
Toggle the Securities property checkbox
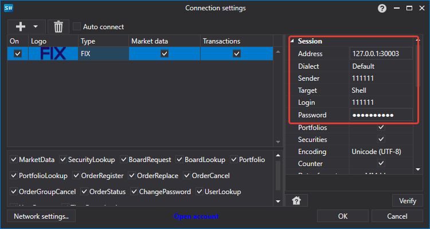[x=381, y=139]
